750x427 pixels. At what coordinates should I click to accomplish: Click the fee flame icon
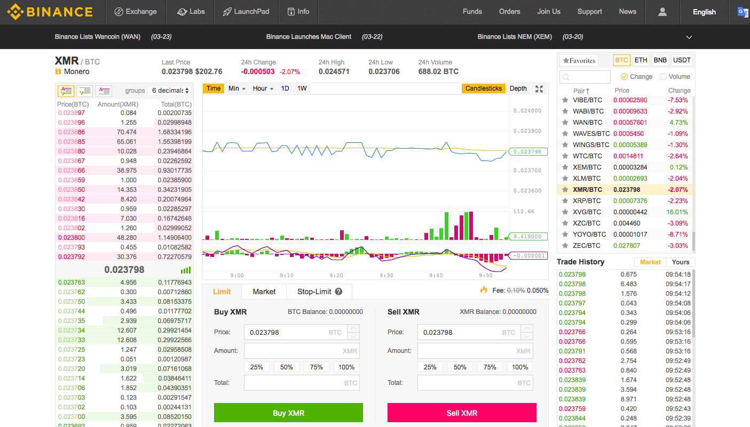(x=484, y=290)
